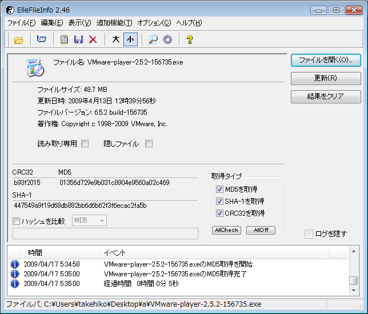Open オプション(C) menu

click(x=154, y=23)
